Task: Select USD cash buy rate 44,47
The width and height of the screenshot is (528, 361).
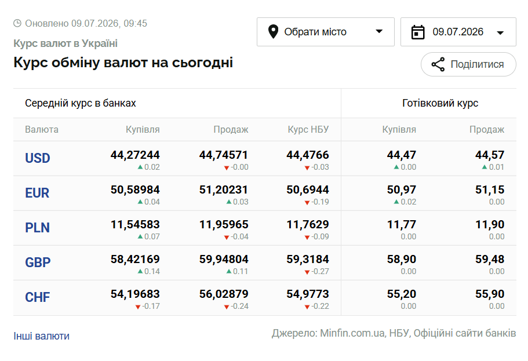Action: (402, 155)
